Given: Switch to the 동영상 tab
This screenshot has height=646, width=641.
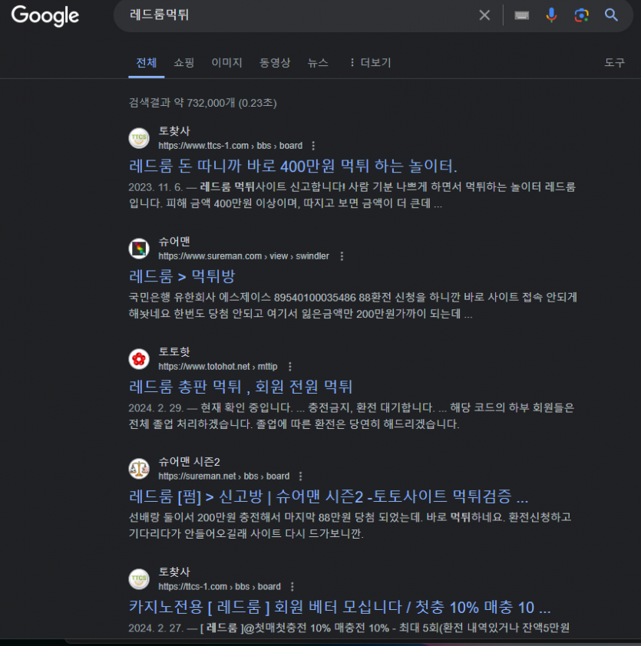Looking at the screenshot, I should coord(275,63).
